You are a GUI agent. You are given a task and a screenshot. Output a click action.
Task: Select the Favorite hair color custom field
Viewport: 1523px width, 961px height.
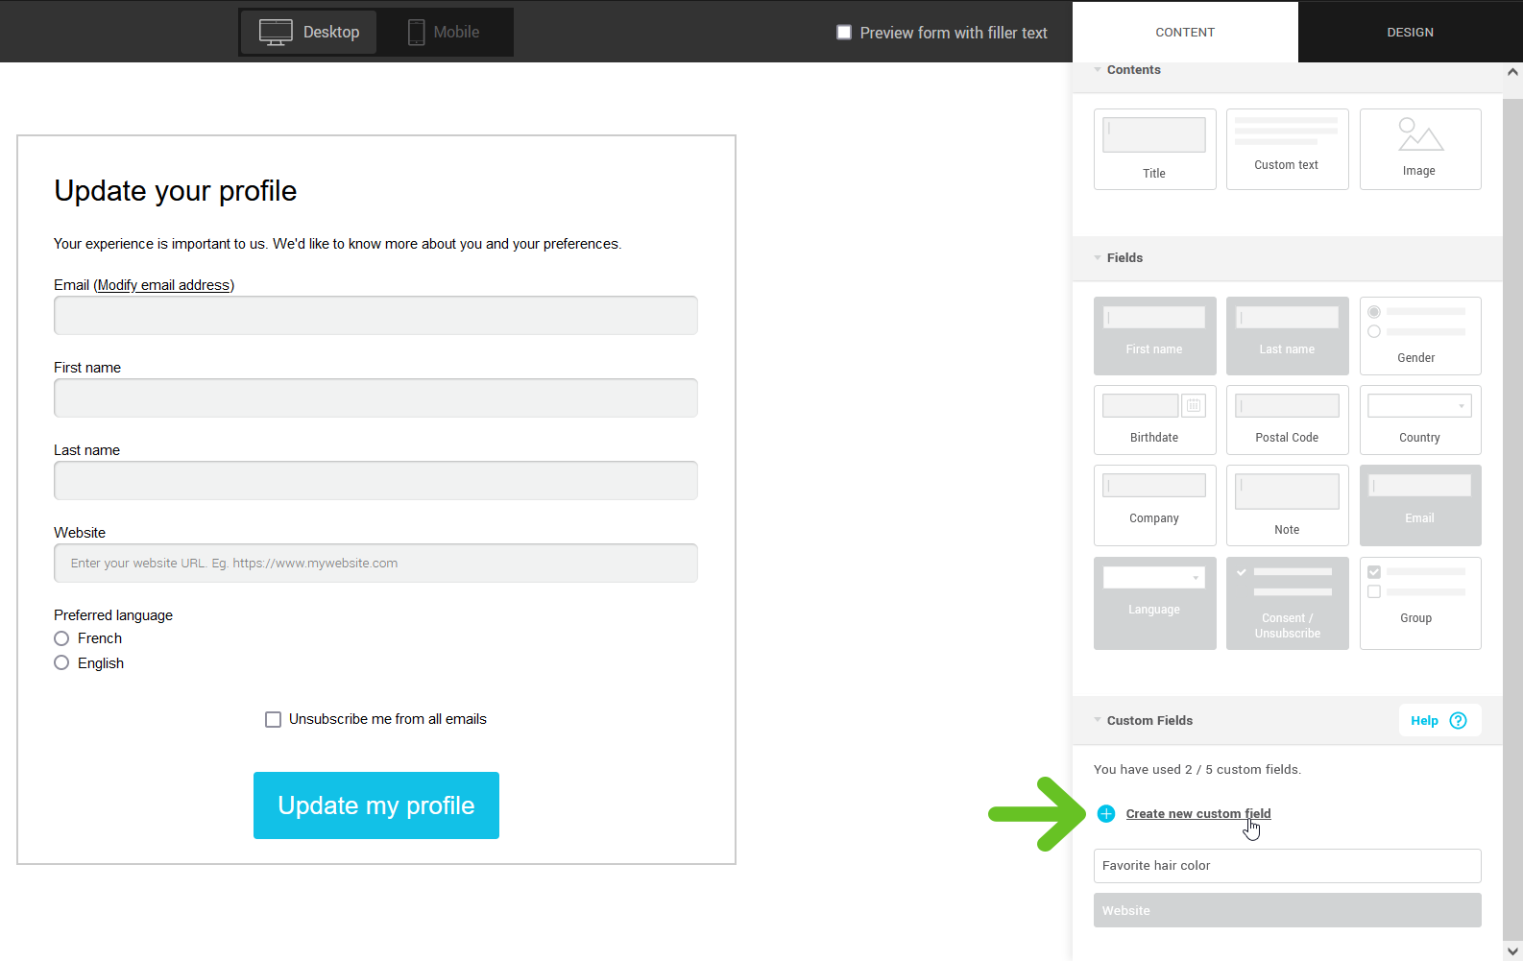[1287, 866]
